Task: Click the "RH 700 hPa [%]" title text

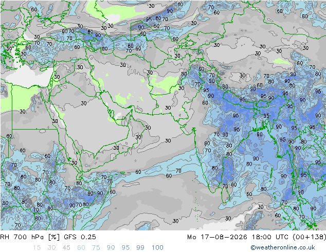Action: (30, 237)
